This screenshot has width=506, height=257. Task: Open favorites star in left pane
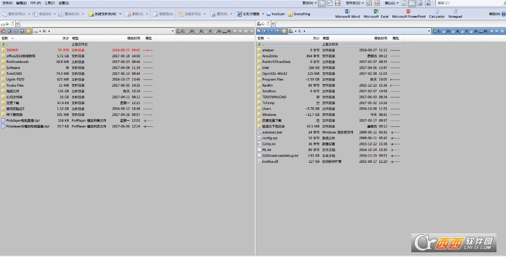point(28,31)
